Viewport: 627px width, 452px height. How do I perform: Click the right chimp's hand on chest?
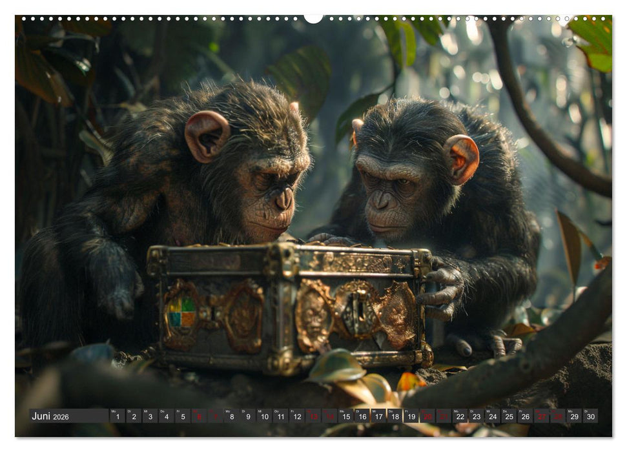442,292
